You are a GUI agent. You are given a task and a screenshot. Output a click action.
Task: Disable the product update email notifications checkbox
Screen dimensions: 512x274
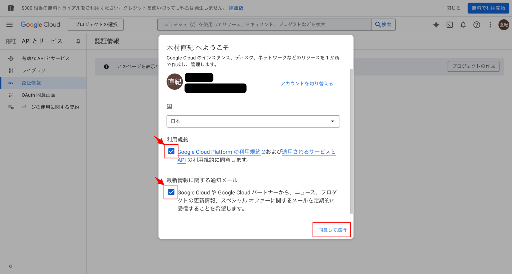[171, 192]
